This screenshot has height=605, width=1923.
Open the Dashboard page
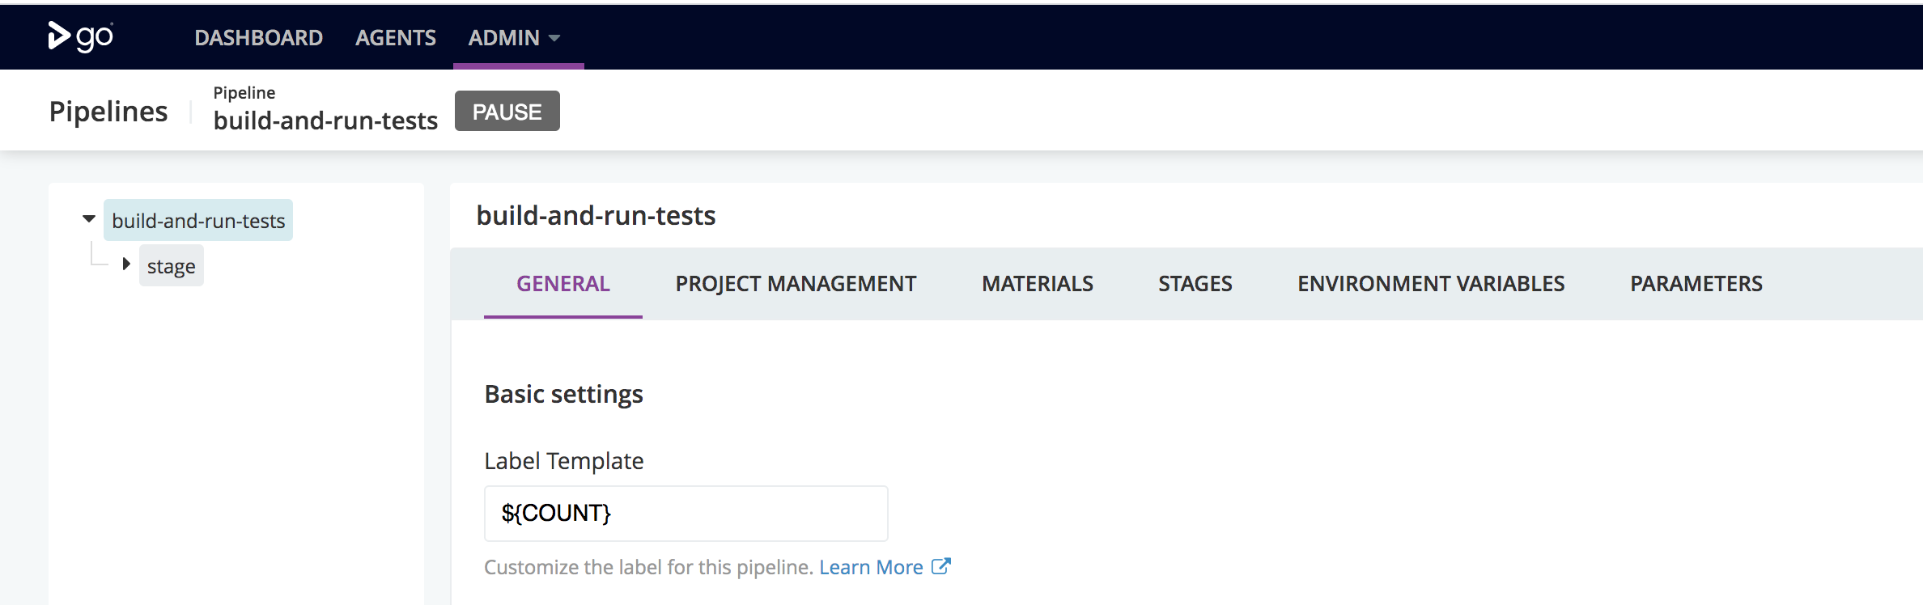258,38
